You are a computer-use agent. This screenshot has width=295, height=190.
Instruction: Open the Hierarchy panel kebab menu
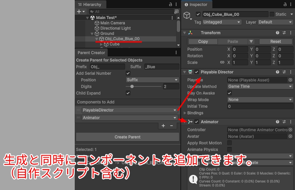tap(176, 4)
